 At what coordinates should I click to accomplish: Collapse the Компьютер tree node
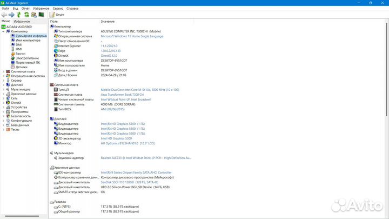click(x=3, y=31)
